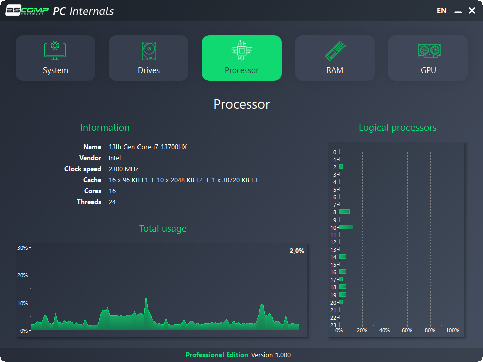Screen dimensions: 483x362
Task: Minimize the PC Internals window
Action: (458, 12)
